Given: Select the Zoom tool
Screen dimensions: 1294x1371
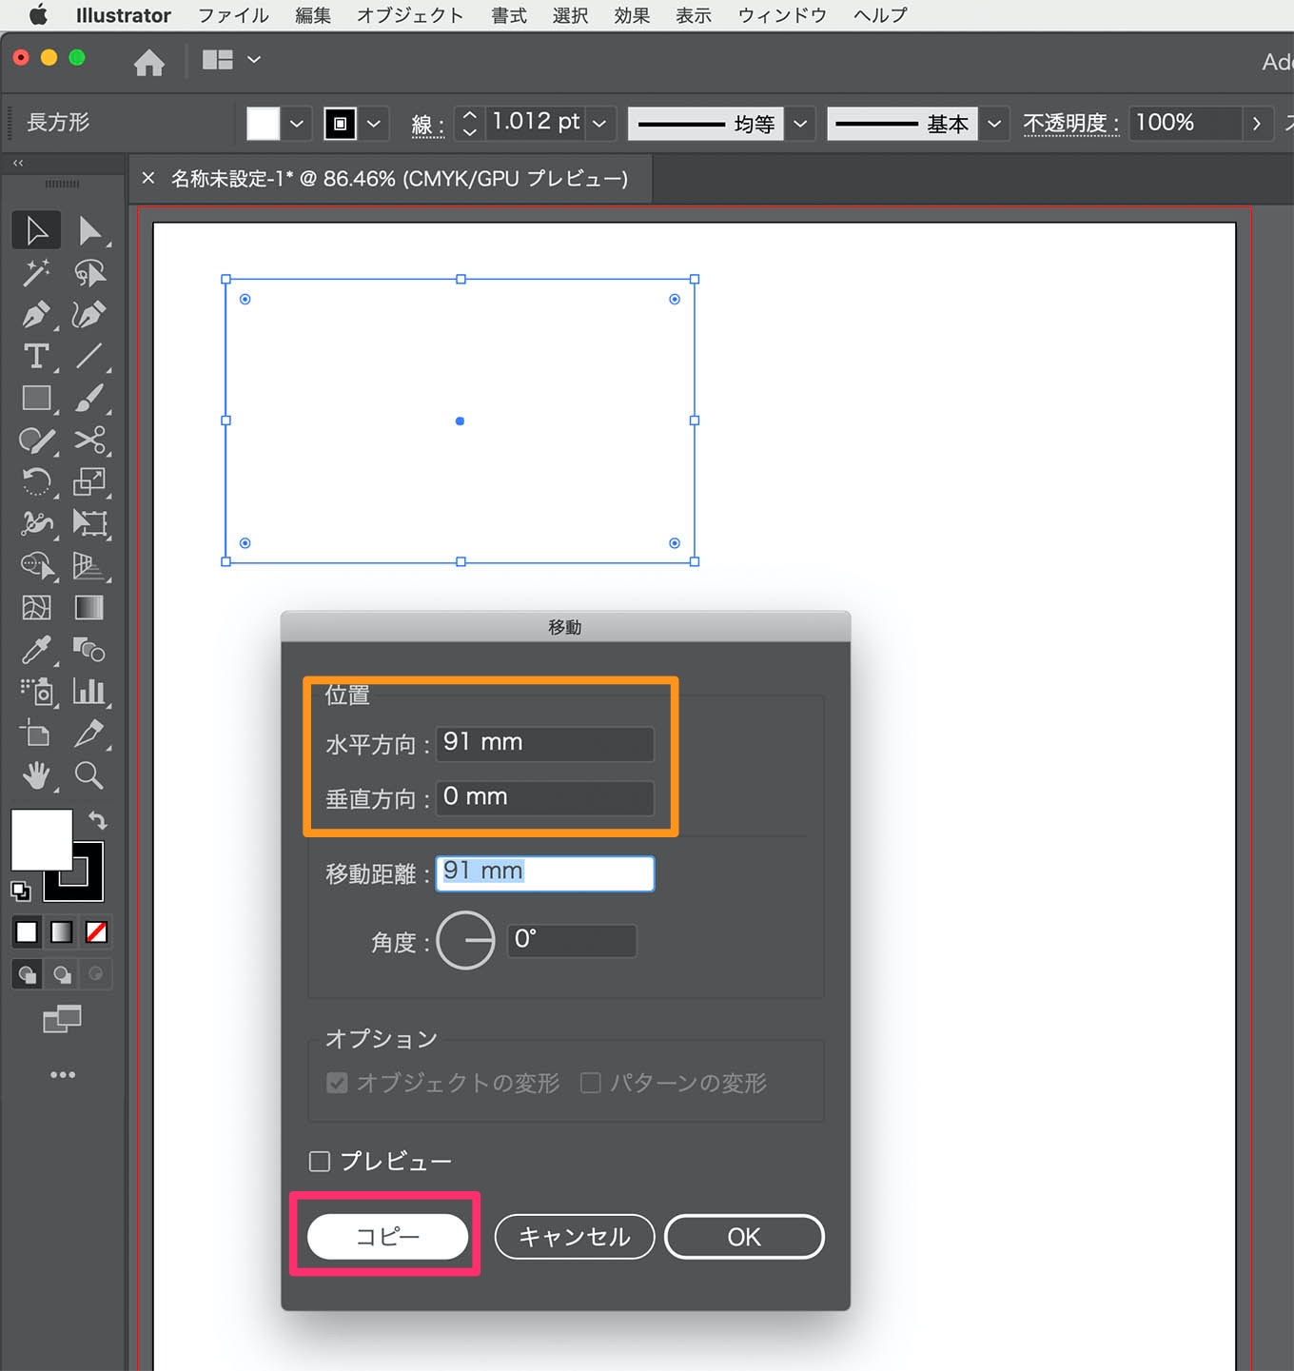Looking at the screenshot, I should click(89, 775).
